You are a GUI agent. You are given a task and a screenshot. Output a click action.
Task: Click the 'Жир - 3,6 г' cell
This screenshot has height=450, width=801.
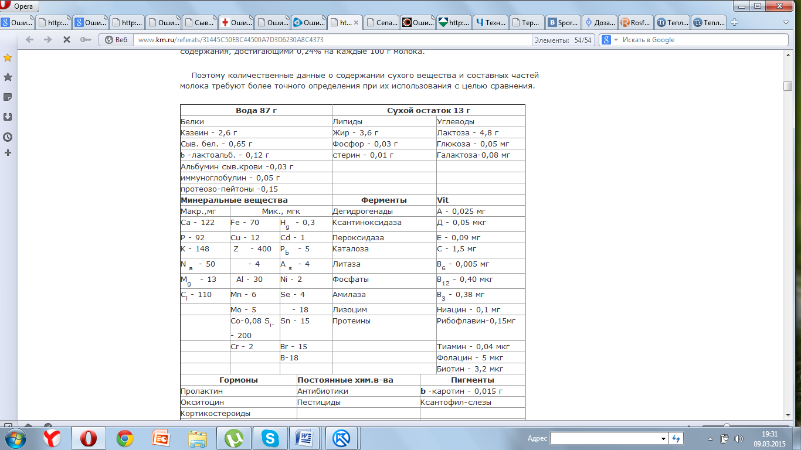tap(384, 133)
